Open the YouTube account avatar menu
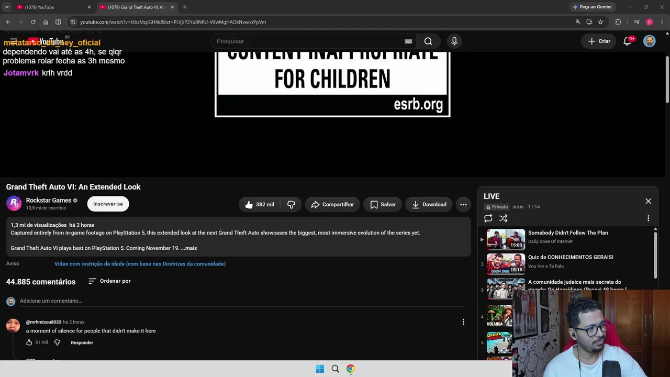This screenshot has height=377, width=670. [649, 41]
